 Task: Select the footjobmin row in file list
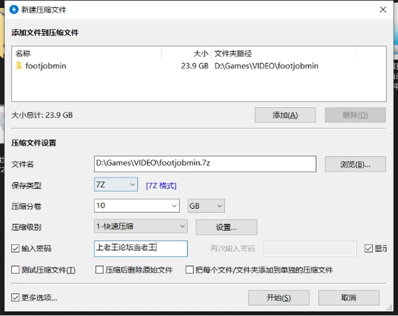click(199, 66)
